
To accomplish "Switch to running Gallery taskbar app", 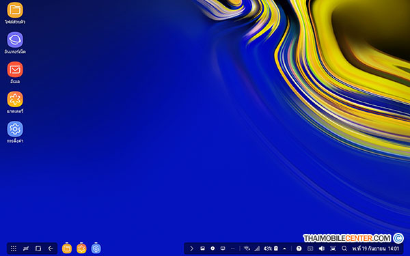I will point(81,248).
